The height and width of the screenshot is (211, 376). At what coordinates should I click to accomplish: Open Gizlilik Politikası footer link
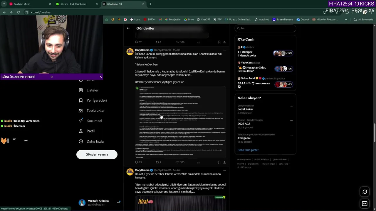(x=261, y=160)
